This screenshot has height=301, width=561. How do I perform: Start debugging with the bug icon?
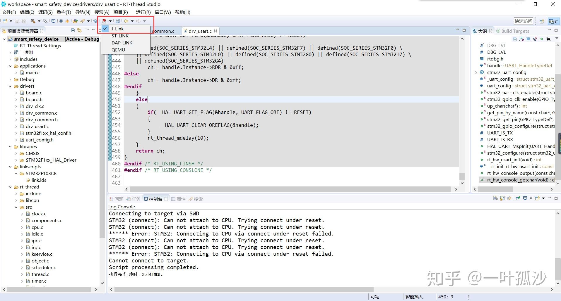[x=67, y=21]
